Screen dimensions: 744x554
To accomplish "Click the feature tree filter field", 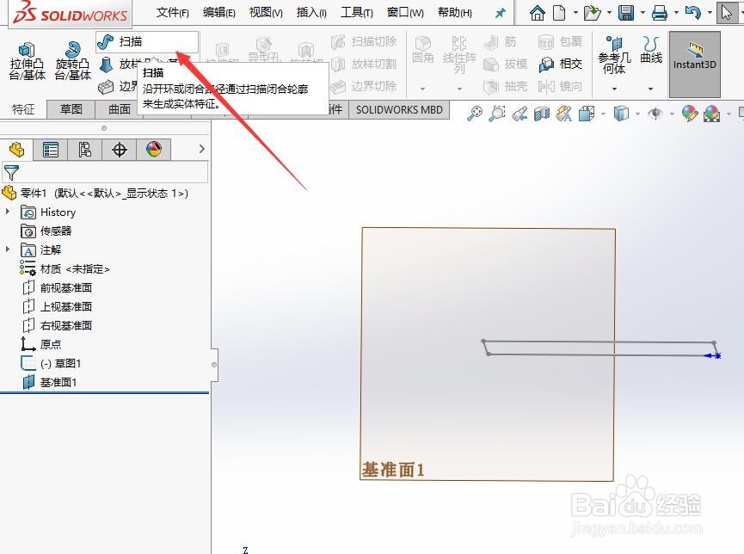I will 105,172.
